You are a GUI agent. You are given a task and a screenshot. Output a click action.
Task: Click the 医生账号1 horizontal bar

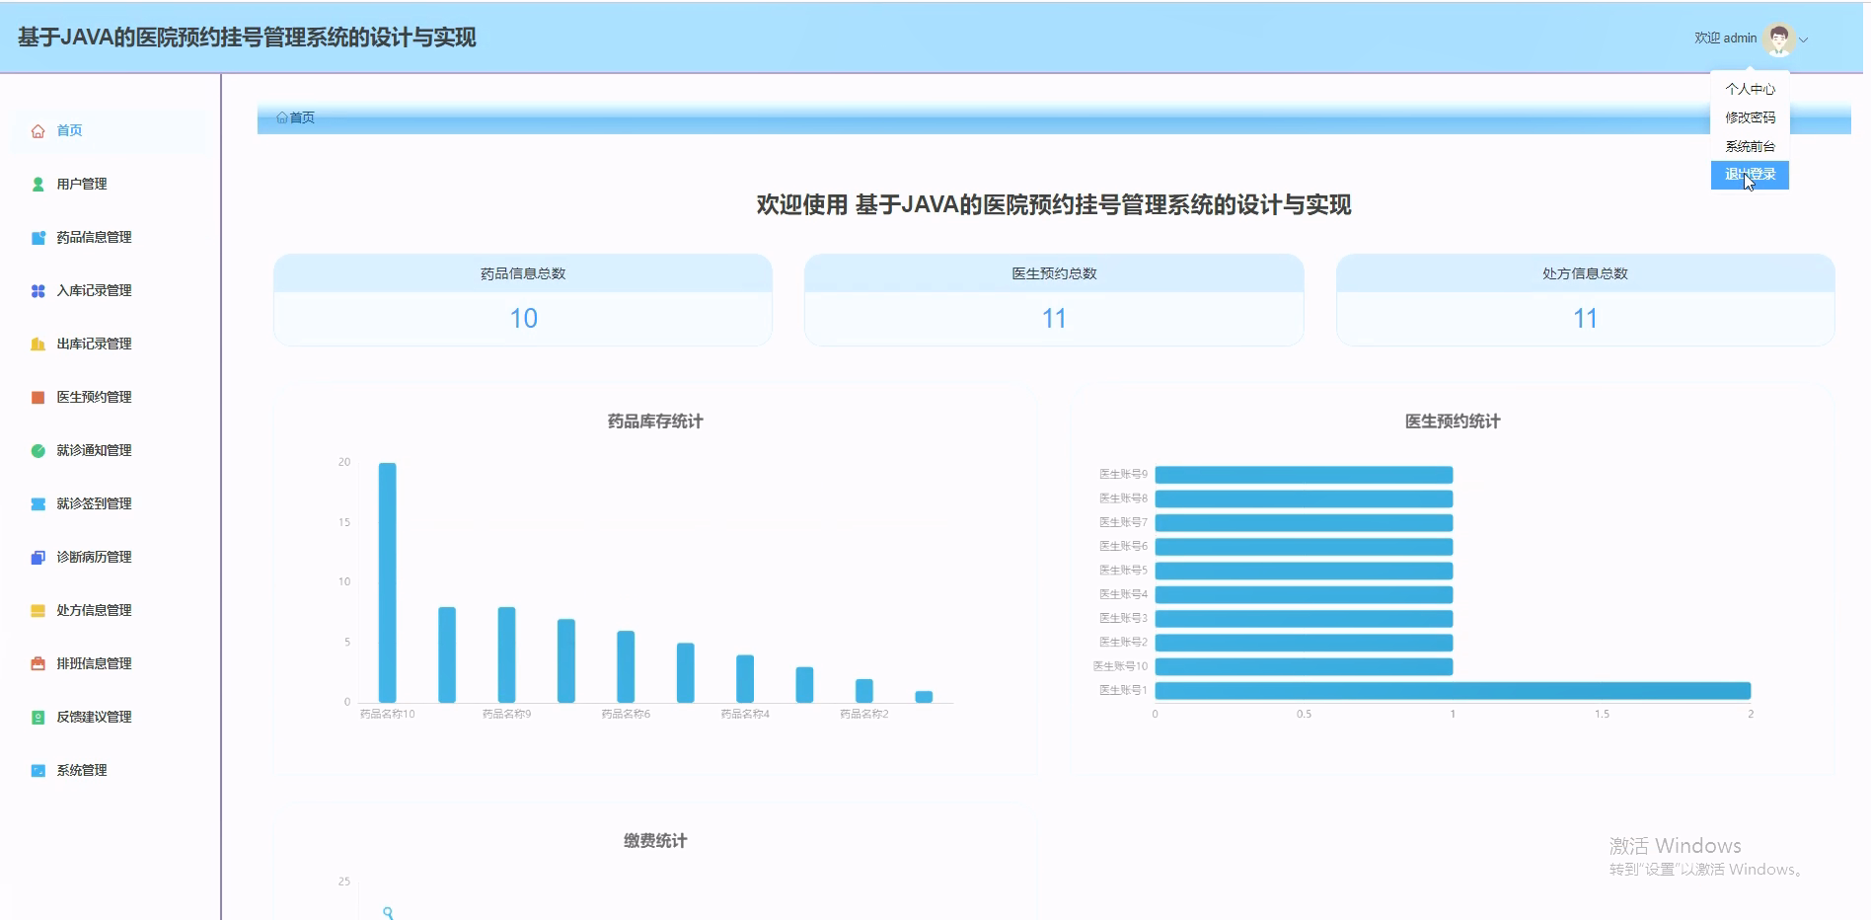(x=1453, y=691)
